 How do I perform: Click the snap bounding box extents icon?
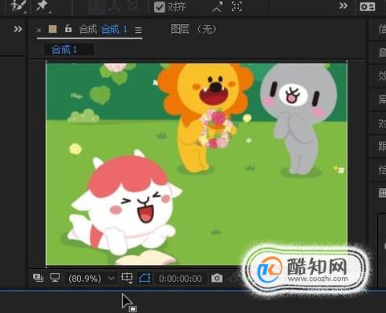(237, 6)
